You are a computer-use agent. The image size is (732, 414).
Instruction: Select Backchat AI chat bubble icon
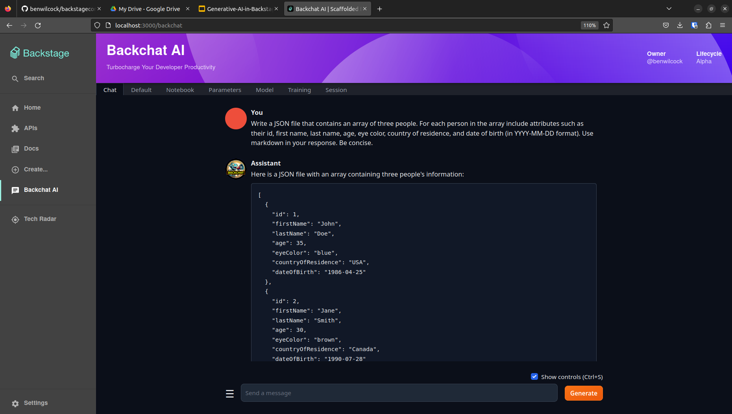(x=15, y=190)
